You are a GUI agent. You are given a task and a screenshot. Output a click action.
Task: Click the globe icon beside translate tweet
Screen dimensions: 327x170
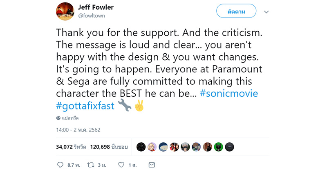pyautogui.click(x=58, y=118)
